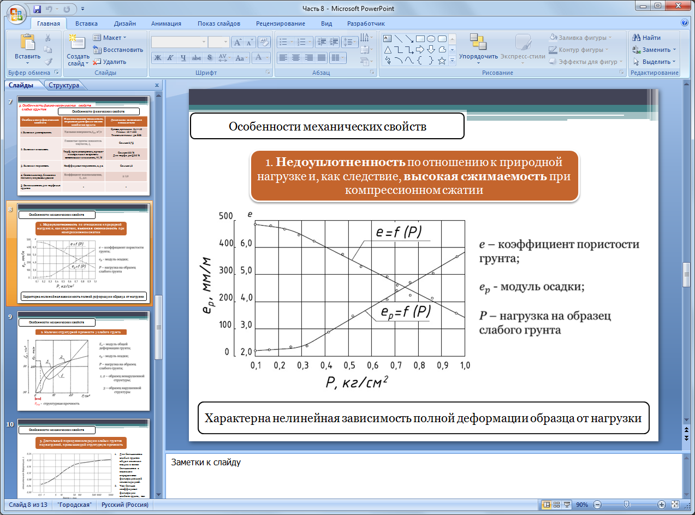The height and width of the screenshot is (515, 695).
Task: Justify the paragraph text
Action: (322, 57)
